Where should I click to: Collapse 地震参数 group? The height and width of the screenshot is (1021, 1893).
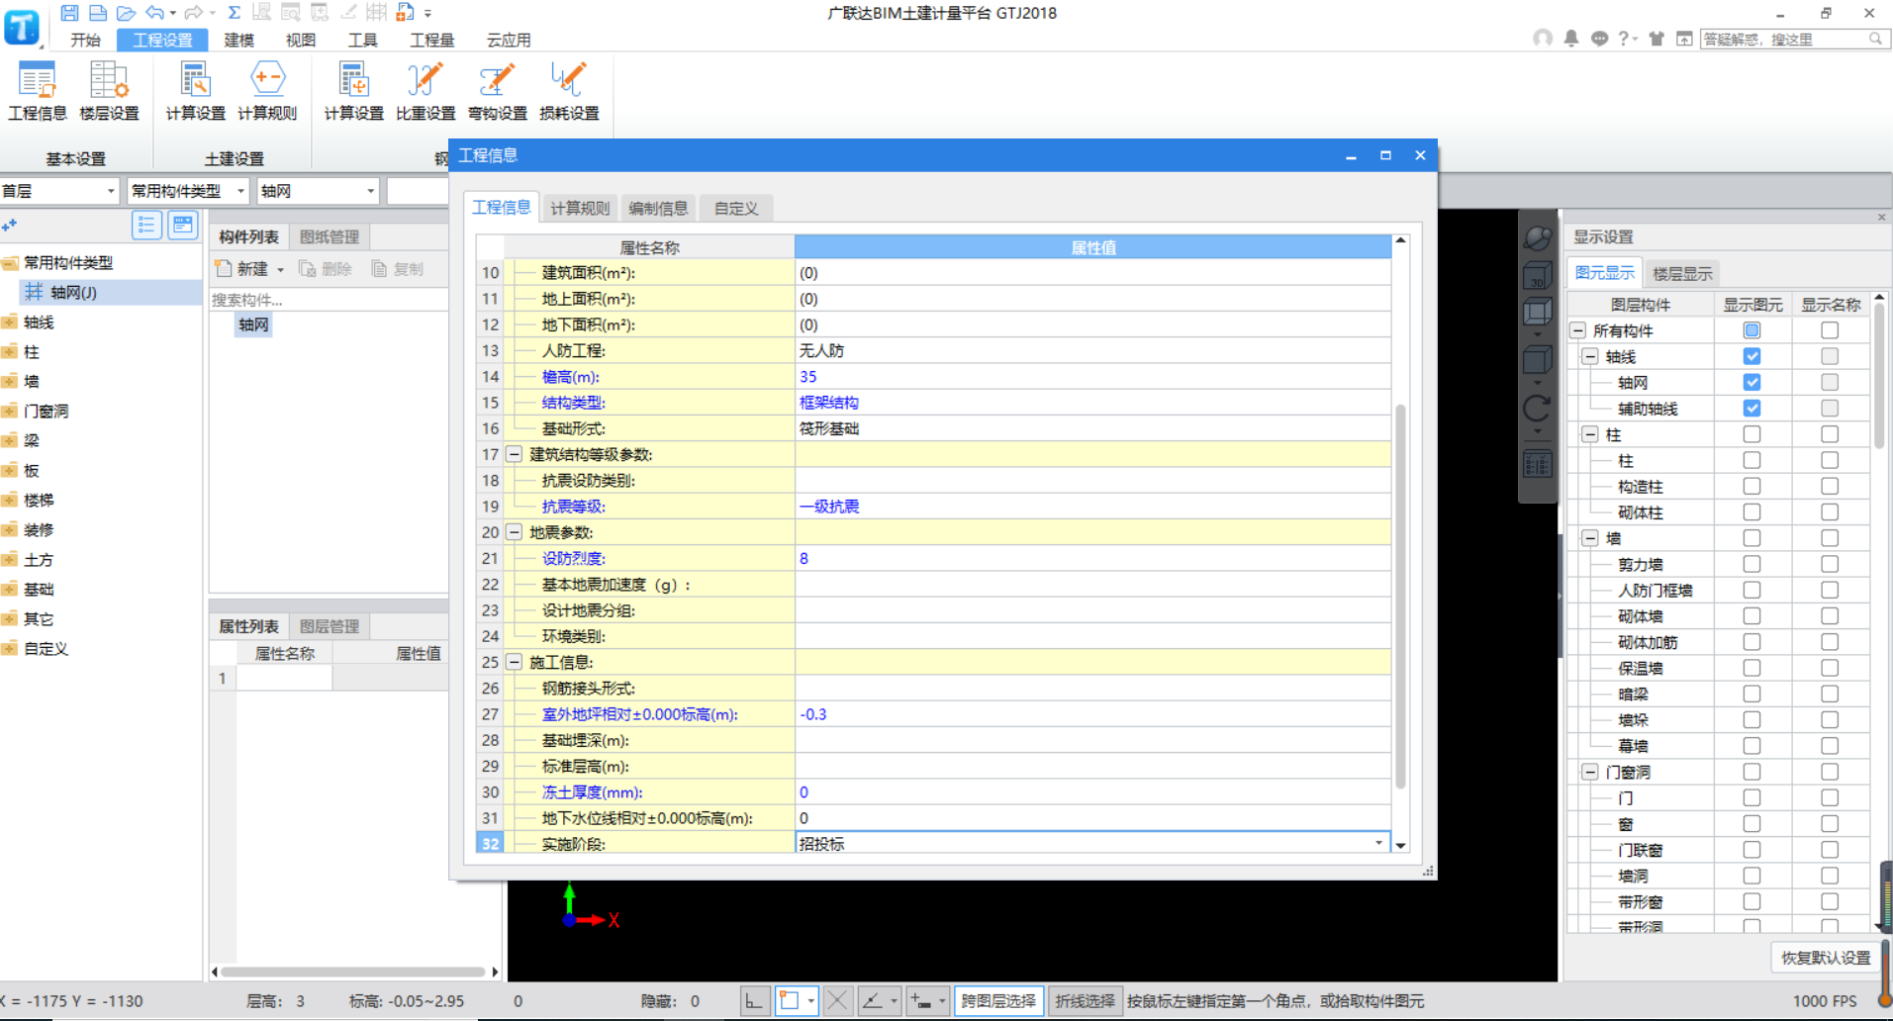[x=514, y=532]
